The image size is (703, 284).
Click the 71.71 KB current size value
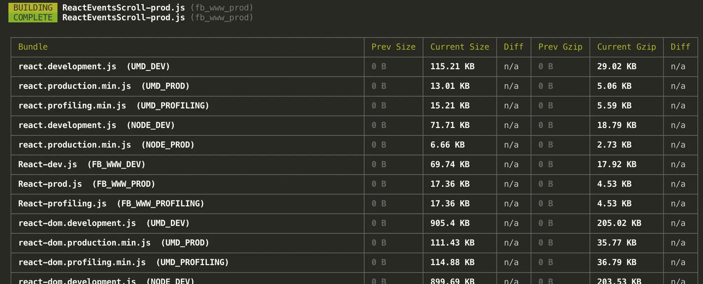450,125
